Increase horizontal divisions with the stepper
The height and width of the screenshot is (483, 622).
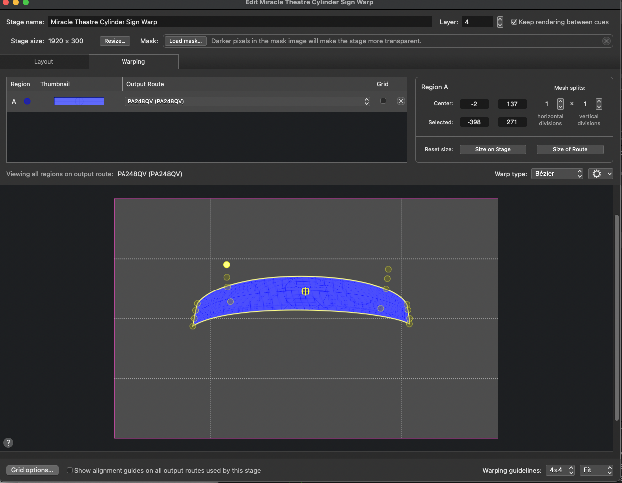[560, 101]
